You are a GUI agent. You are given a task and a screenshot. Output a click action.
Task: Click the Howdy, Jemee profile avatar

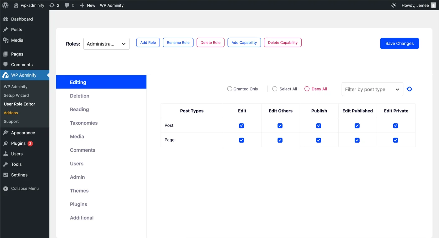tap(434, 5)
